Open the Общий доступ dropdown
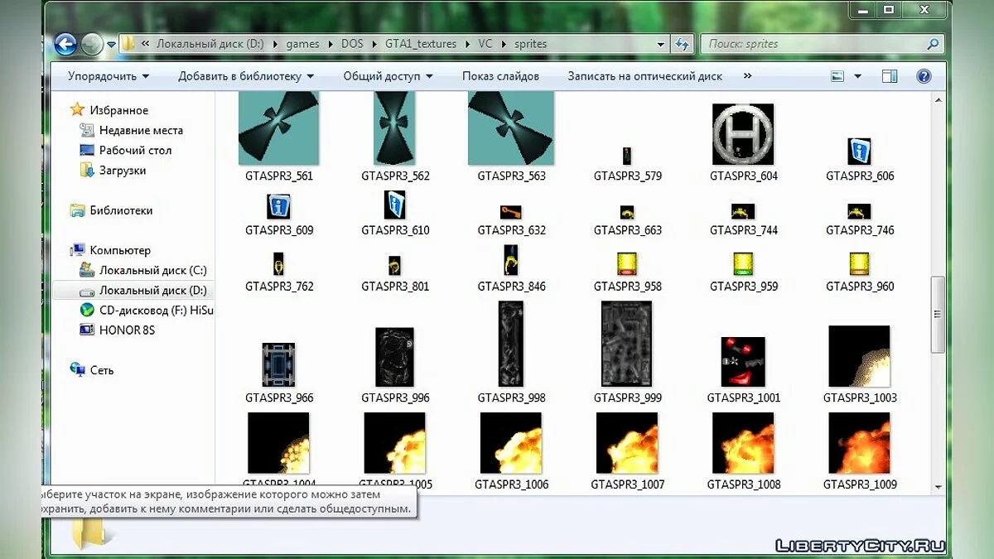 (388, 76)
